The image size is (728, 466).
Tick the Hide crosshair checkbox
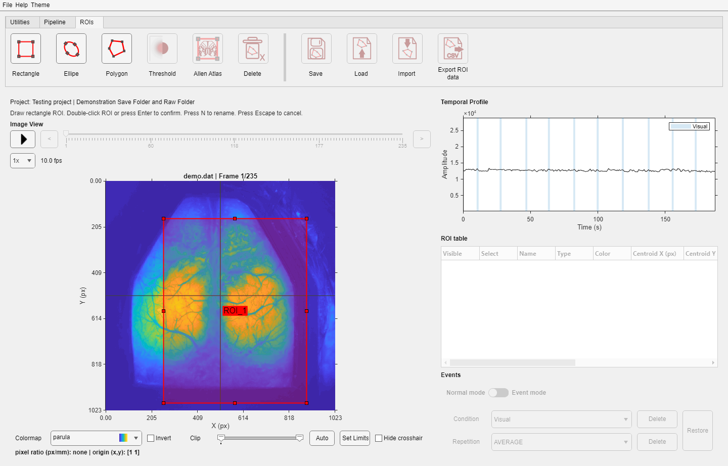click(379, 438)
